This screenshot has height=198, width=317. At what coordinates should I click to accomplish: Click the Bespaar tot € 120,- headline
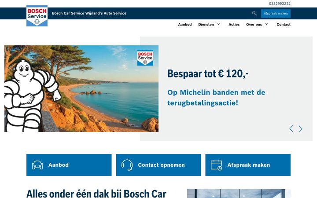click(x=208, y=73)
